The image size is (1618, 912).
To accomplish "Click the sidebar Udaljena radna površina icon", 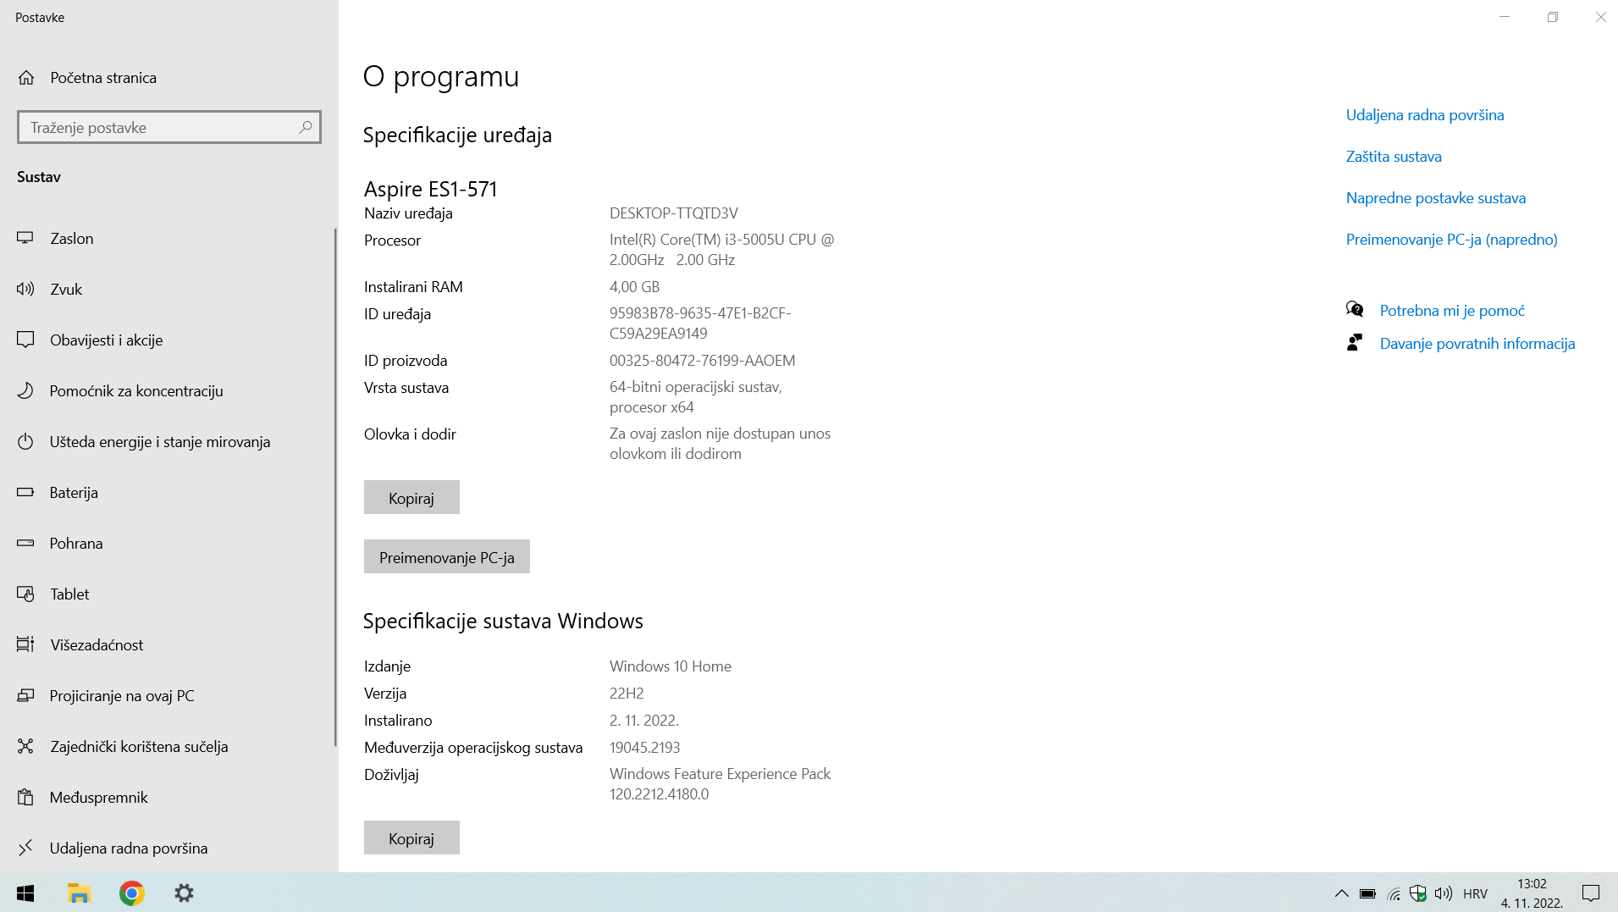I will click(25, 848).
